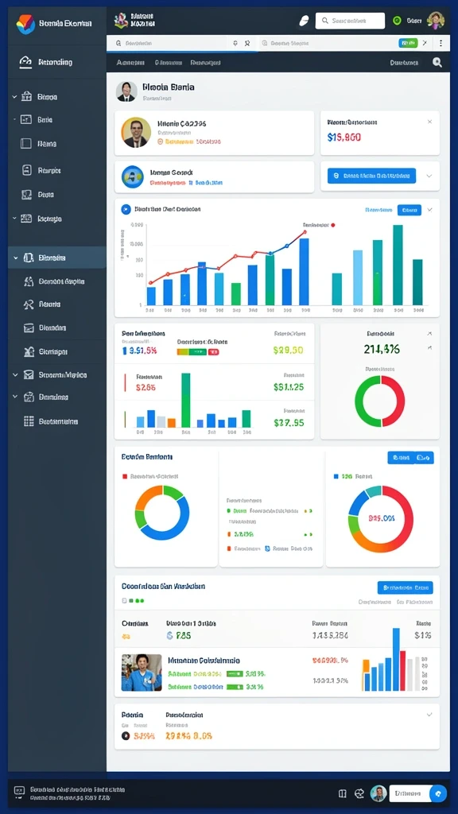Image resolution: width=458 pixels, height=814 pixels.
Task: Click the colorful app logo in the sidebar header
Action: pos(25,23)
